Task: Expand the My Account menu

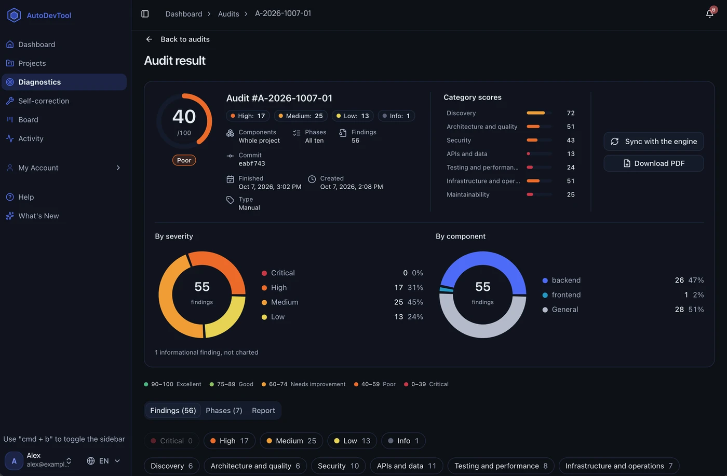Action: click(64, 168)
